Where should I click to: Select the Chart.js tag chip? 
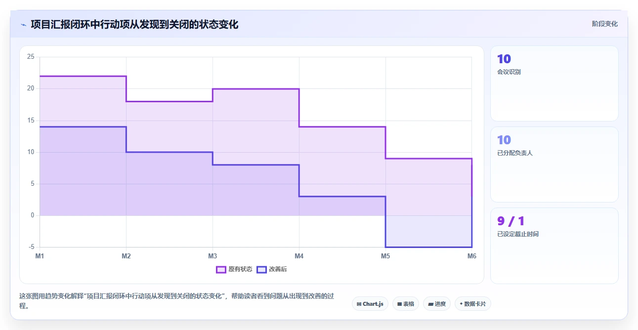point(370,304)
